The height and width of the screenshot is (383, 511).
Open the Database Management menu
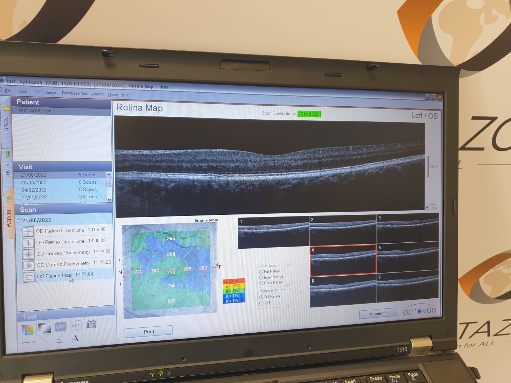point(83,93)
